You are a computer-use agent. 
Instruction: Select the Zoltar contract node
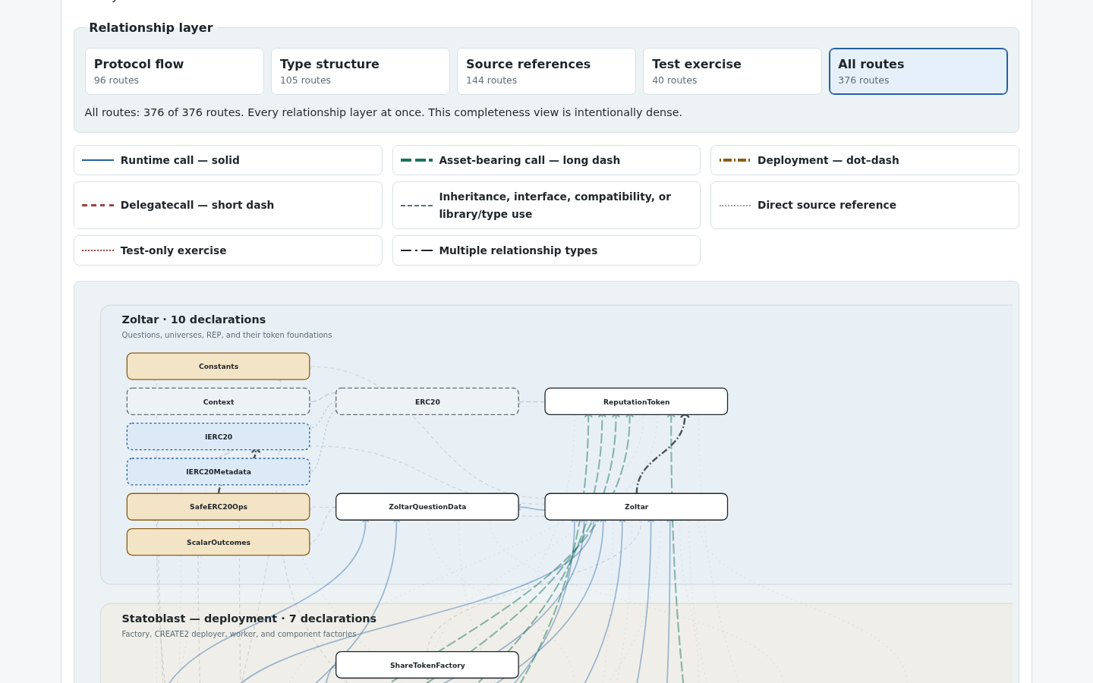tap(636, 507)
